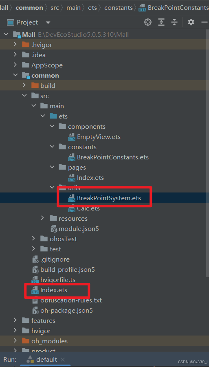Click the hvigorfile.ts TS file icon
Image resolution: width=209 pixels, height=367 pixels.
(35, 280)
